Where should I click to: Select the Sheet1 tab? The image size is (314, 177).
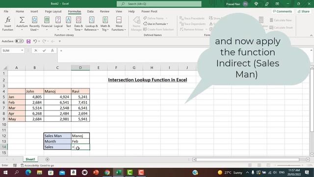[30, 159]
